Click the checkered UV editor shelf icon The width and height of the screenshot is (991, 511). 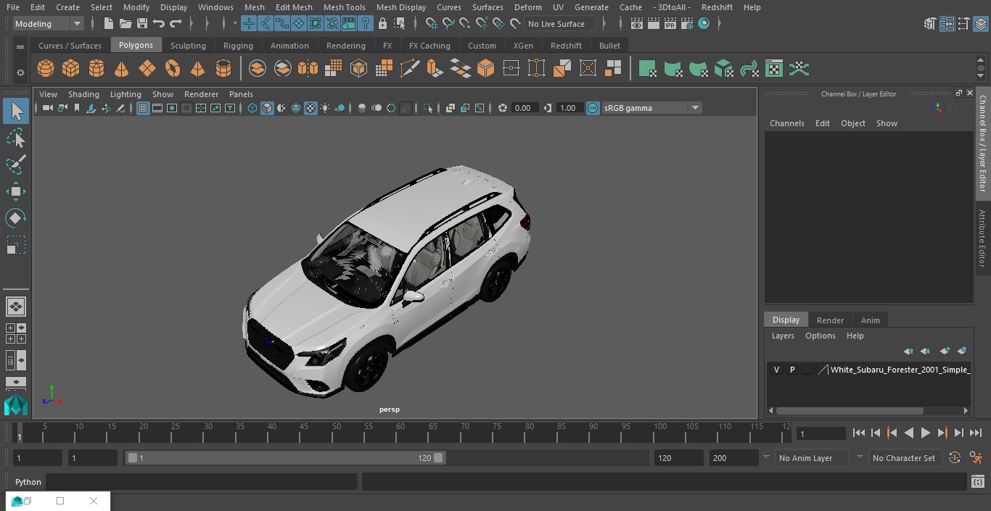(774, 69)
